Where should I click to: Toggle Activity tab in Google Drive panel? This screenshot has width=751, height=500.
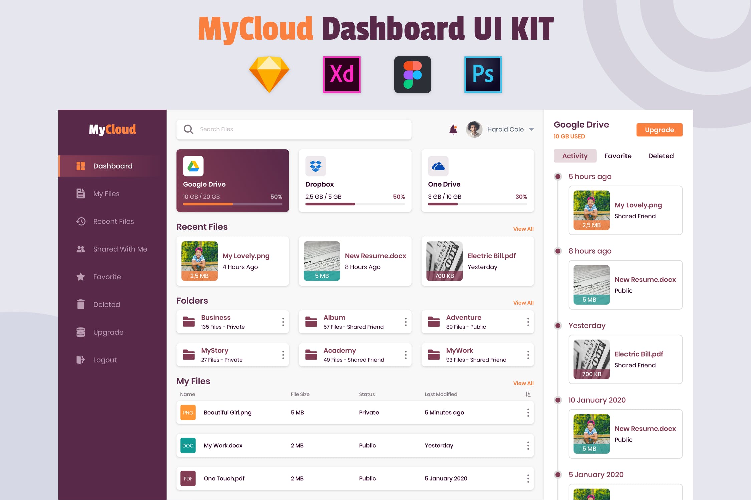coord(574,156)
